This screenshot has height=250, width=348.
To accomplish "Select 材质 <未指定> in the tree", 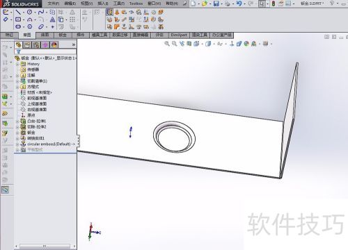I will pos(40,92).
